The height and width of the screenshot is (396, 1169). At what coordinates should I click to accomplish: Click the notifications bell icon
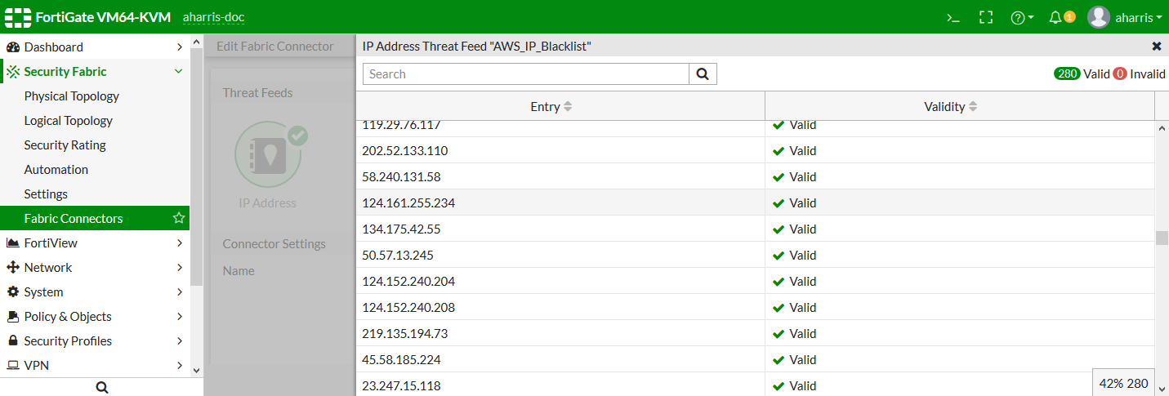(x=1056, y=17)
